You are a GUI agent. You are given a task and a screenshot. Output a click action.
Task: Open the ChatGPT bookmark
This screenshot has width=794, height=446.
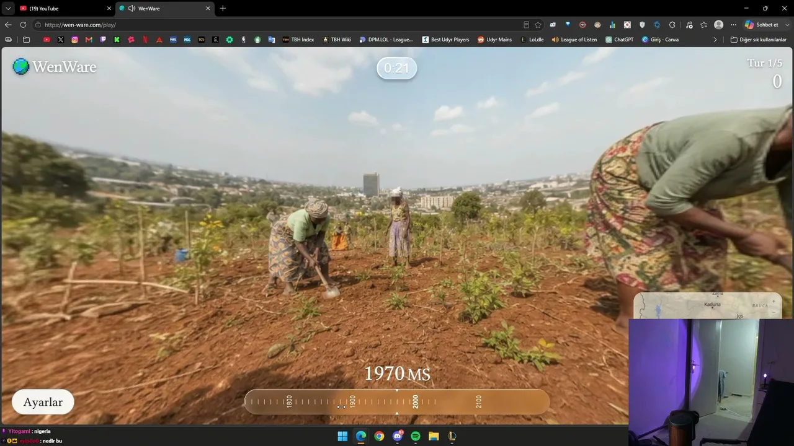[619, 40]
